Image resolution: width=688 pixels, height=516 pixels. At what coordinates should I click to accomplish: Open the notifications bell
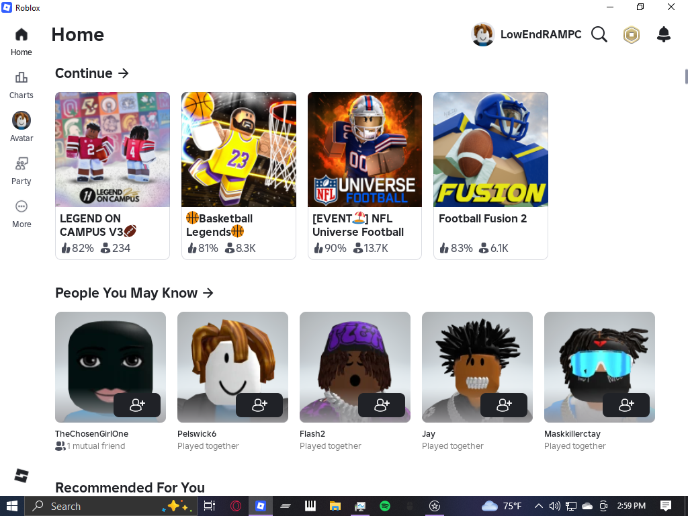pos(663,34)
